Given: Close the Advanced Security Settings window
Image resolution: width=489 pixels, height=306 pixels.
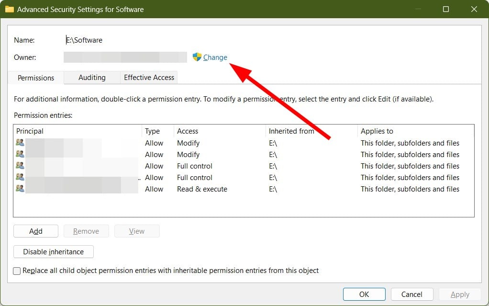Looking at the screenshot, I should pos(474,9).
